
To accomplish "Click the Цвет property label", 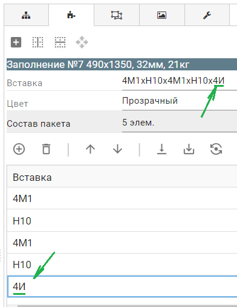I will point(18,104).
